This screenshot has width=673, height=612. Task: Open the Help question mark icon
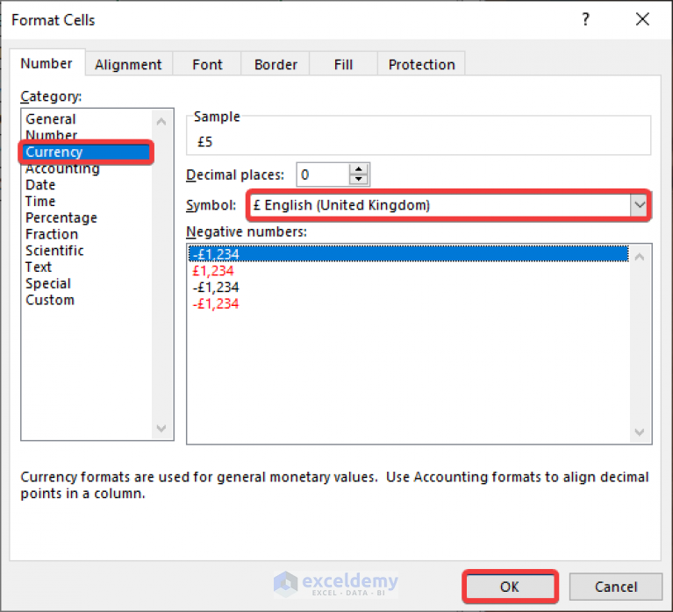coord(585,19)
